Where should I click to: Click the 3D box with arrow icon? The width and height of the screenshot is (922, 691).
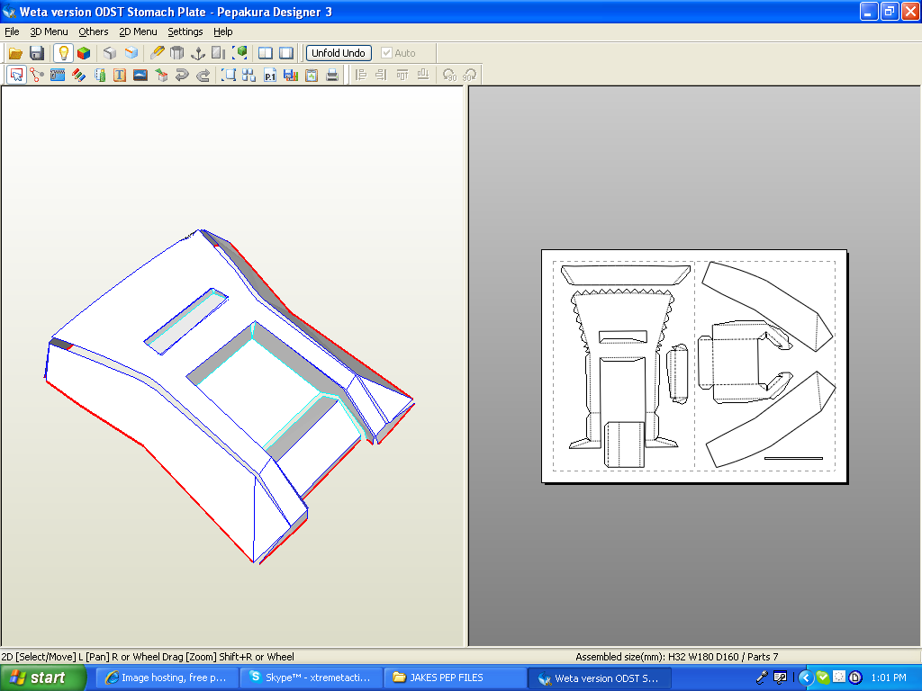161,76
